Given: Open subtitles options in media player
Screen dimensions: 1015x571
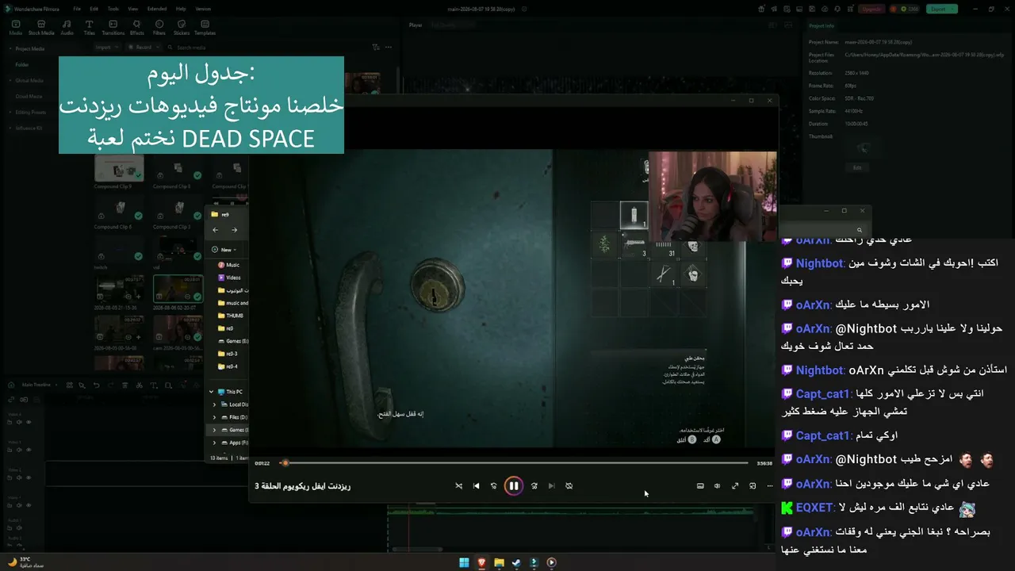Looking at the screenshot, I should tap(700, 486).
